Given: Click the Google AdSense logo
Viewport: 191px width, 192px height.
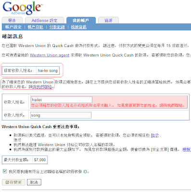Looking at the screenshot, I should pyautogui.click(x=23, y=8).
